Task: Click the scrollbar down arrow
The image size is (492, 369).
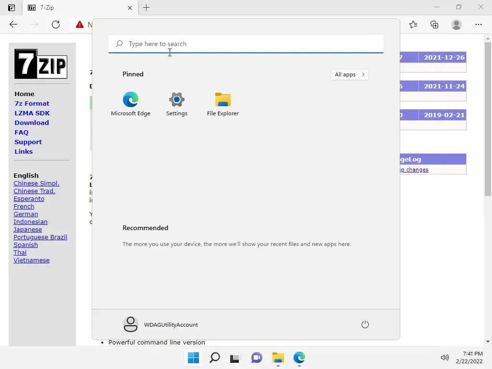Action: (x=488, y=342)
